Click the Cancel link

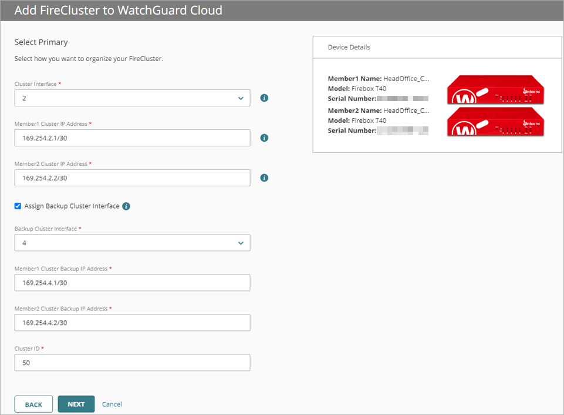click(x=112, y=404)
